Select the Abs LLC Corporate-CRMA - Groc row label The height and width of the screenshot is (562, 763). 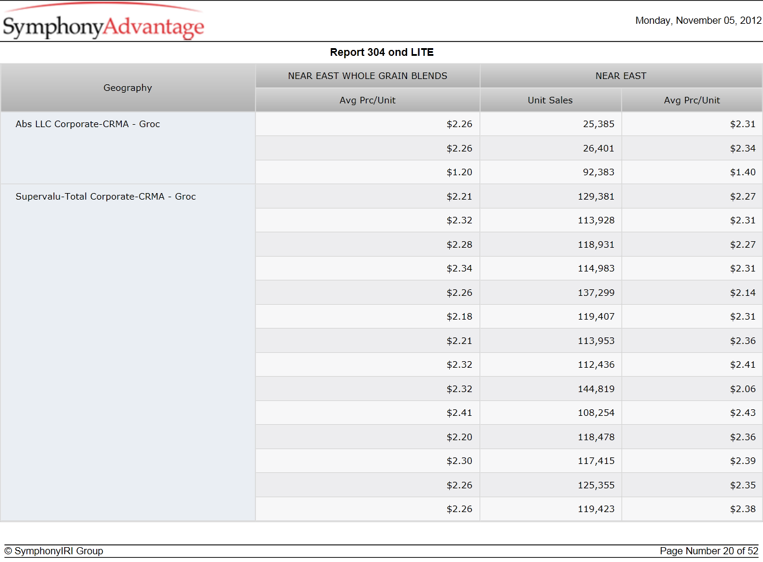pos(88,124)
